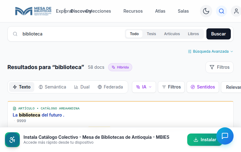This screenshot has height=152, width=241.
Task: Switch to Semántica search mode
Action: click(x=53, y=87)
